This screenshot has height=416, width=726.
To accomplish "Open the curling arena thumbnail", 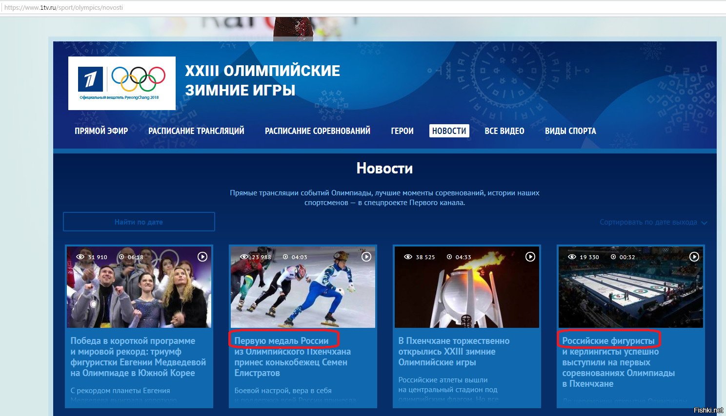I will tap(631, 287).
